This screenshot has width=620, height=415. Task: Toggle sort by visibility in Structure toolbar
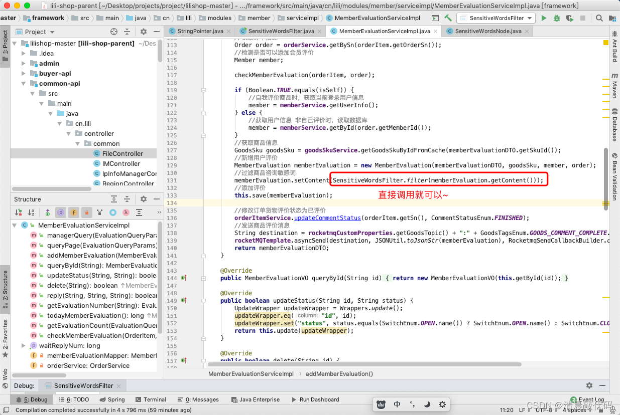pos(19,213)
